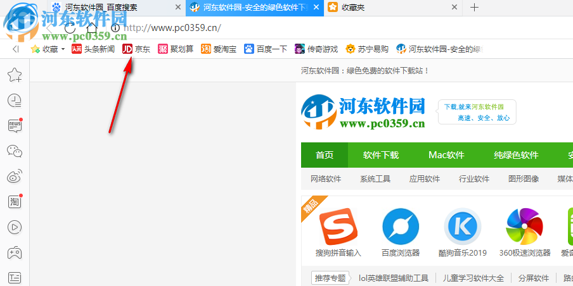573x286 pixels.
Task: Open the 系统工具 category link
Action: tap(375, 178)
